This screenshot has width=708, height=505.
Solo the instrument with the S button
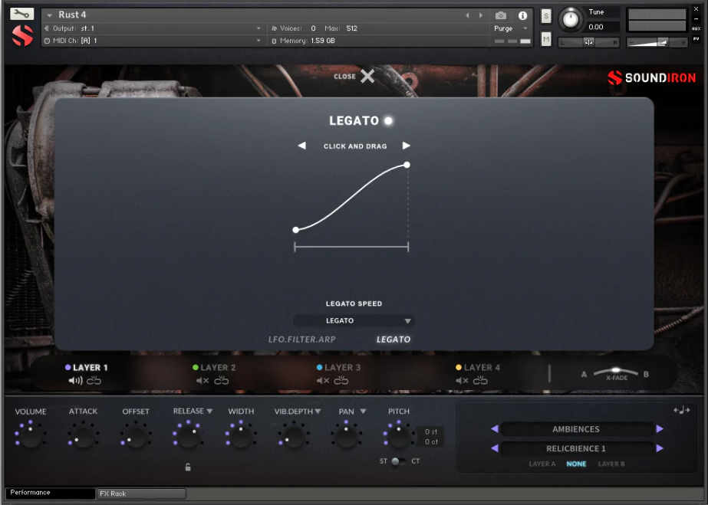[546, 16]
